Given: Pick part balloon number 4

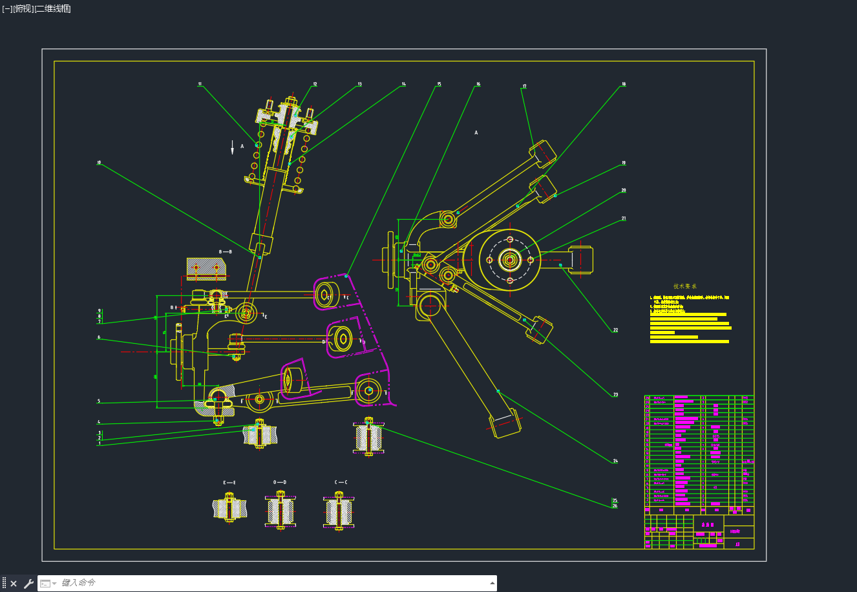Looking at the screenshot, I should 99,423.
